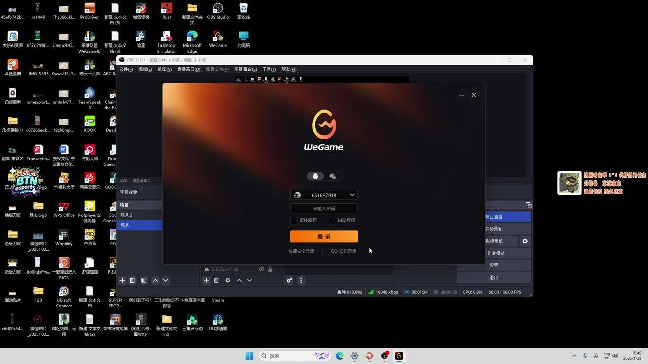Undock the OBS controls panel via its float icon
This screenshot has width=648, height=364.
[529, 205]
